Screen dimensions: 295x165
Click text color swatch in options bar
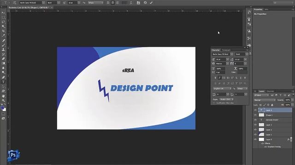(x=124, y=3)
